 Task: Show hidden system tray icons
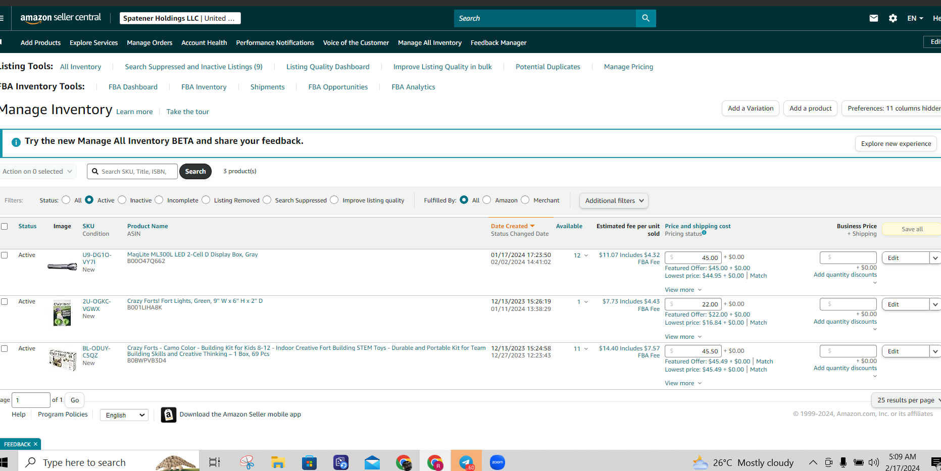coord(813,462)
